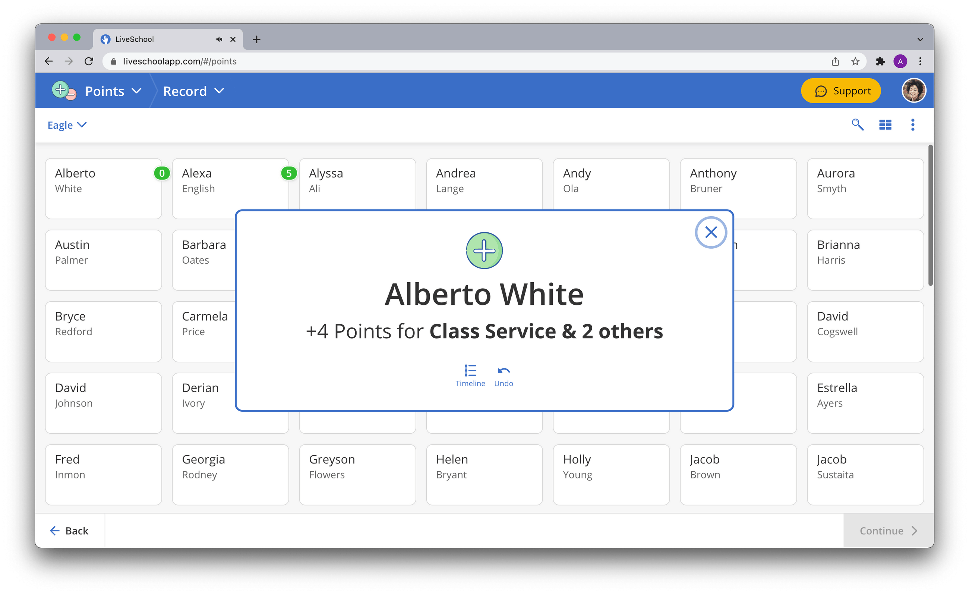Select the Fred Inmon student card
Screen dimensions: 969x594
103,474
